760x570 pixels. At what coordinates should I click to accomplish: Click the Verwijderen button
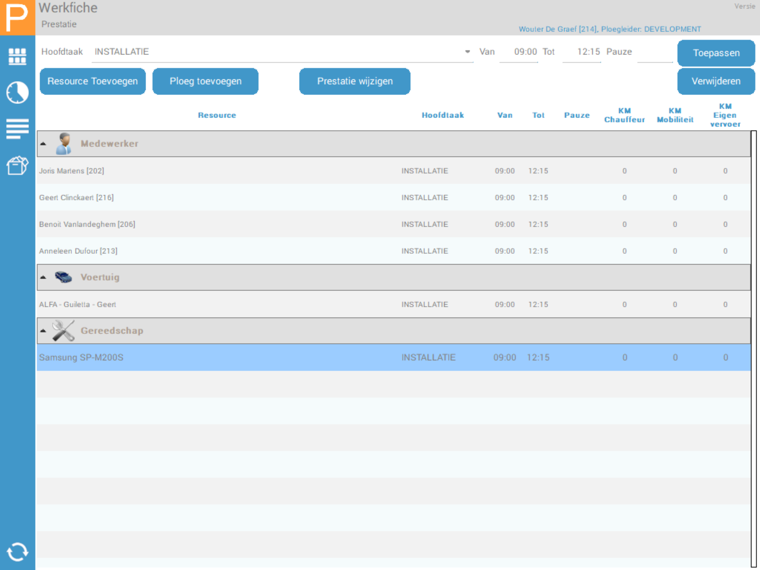tap(716, 81)
